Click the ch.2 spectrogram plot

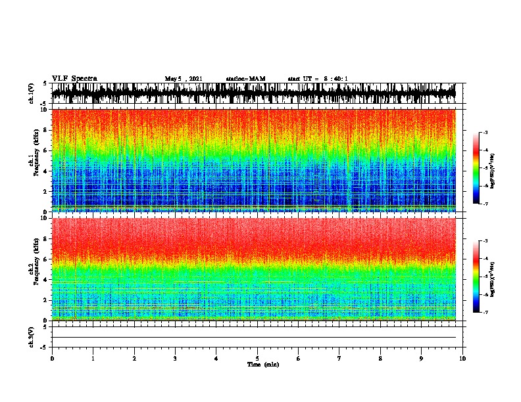click(x=253, y=269)
